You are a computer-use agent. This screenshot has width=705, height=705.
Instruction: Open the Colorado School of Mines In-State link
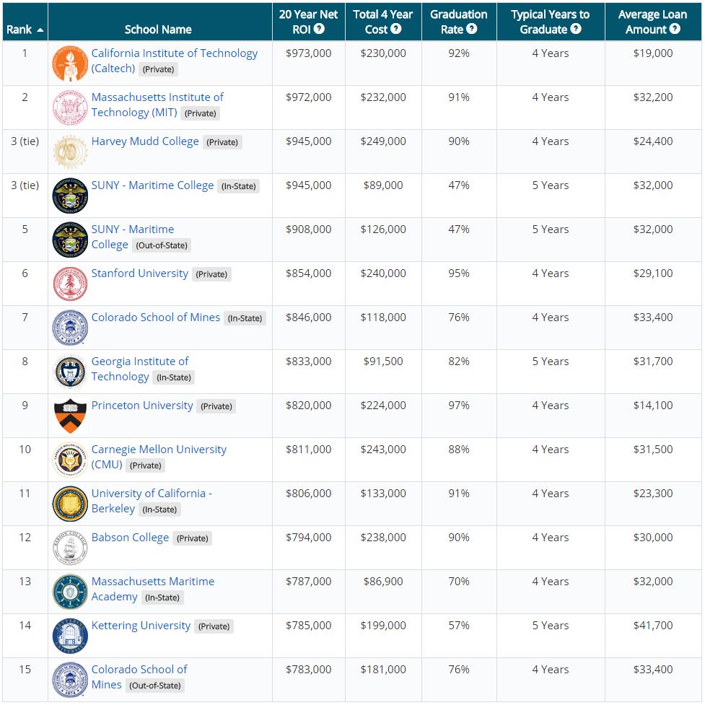click(156, 318)
